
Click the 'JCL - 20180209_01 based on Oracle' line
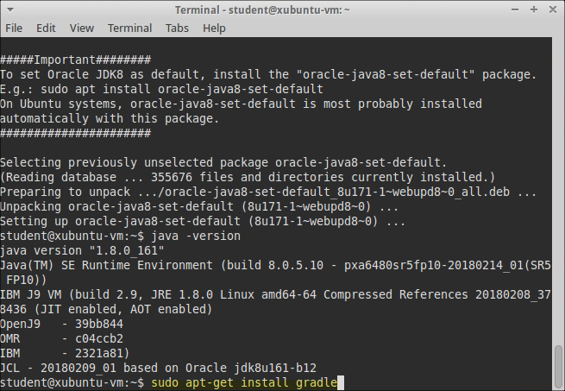click(x=158, y=368)
